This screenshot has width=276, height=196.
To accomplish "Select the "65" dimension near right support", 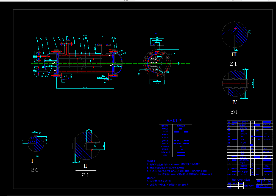I will pyautogui.click(x=111, y=79).
